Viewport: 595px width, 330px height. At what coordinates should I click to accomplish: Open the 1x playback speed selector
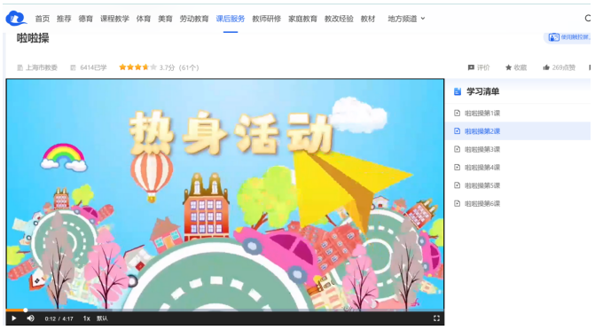click(87, 318)
